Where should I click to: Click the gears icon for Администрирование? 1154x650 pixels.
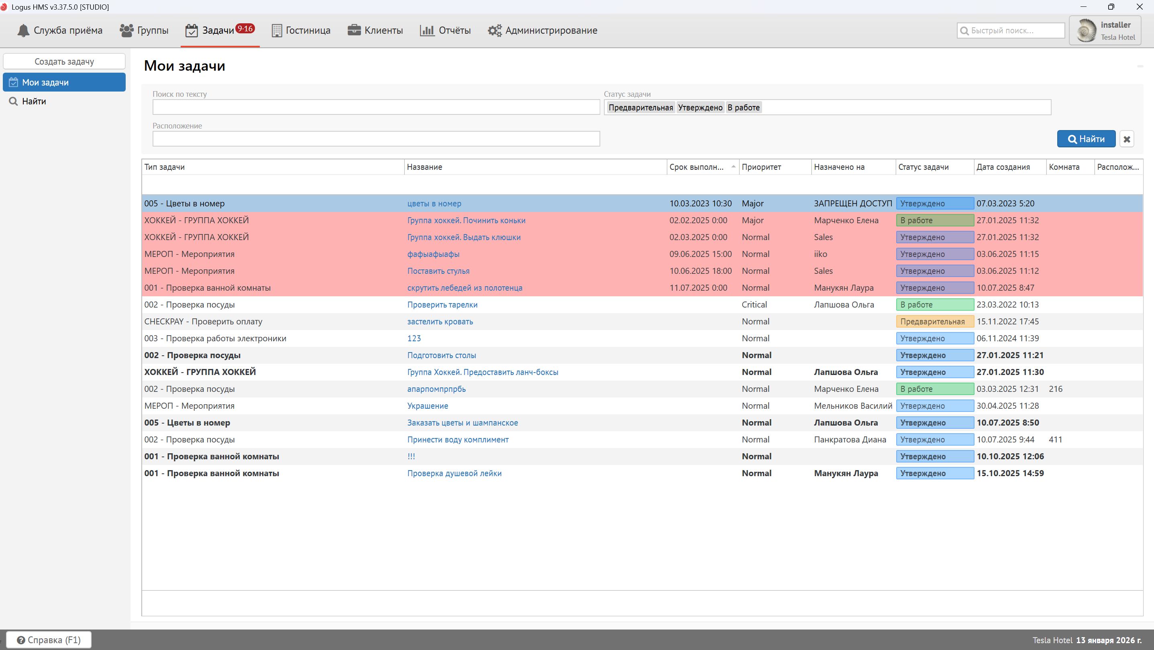(x=495, y=31)
